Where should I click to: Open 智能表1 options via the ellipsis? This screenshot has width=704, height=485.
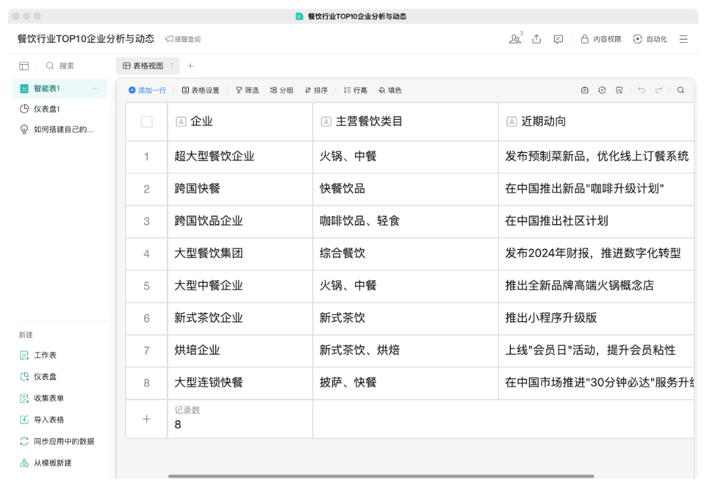point(95,87)
